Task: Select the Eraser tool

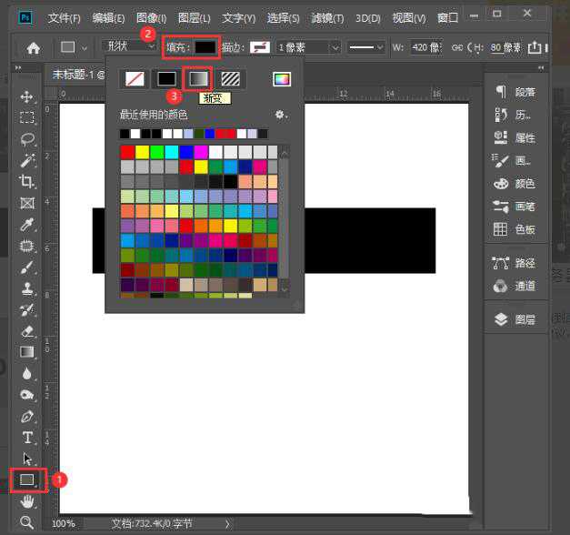Action: [27, 330]
